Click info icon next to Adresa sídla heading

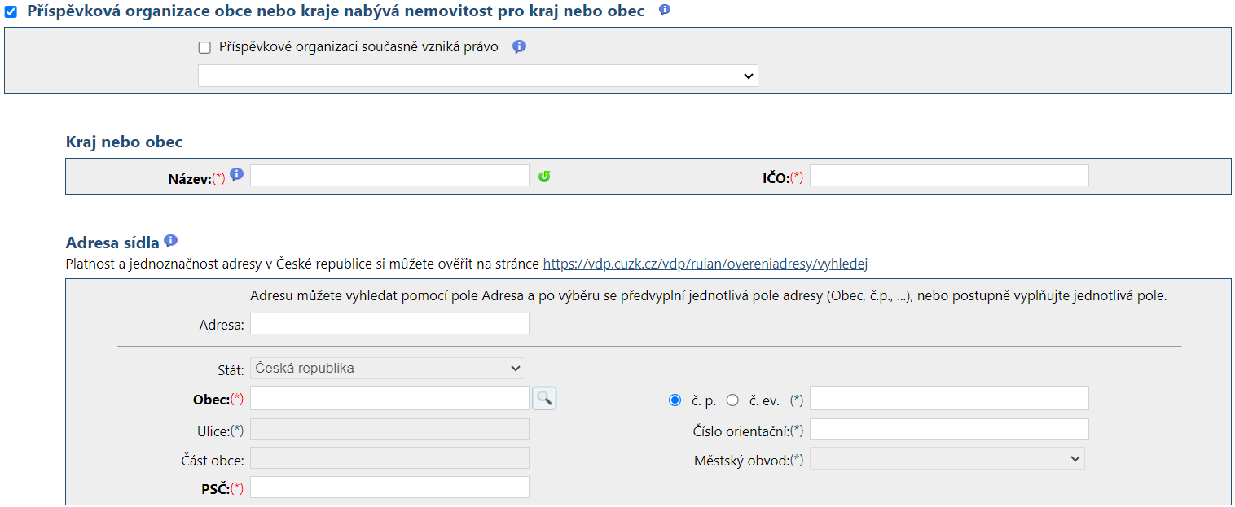point(170,241)
